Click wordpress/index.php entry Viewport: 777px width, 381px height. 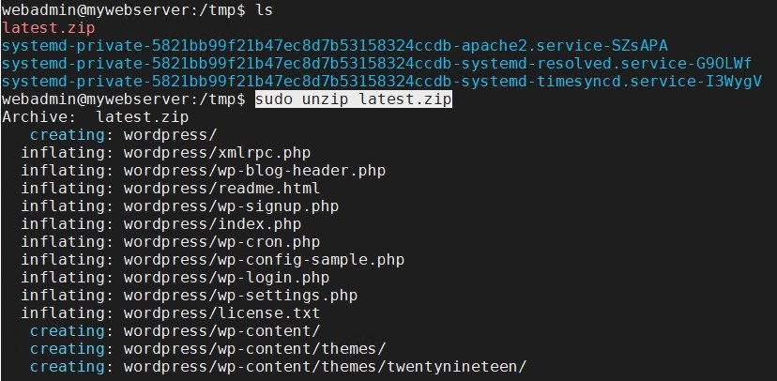tap(212, 224)
